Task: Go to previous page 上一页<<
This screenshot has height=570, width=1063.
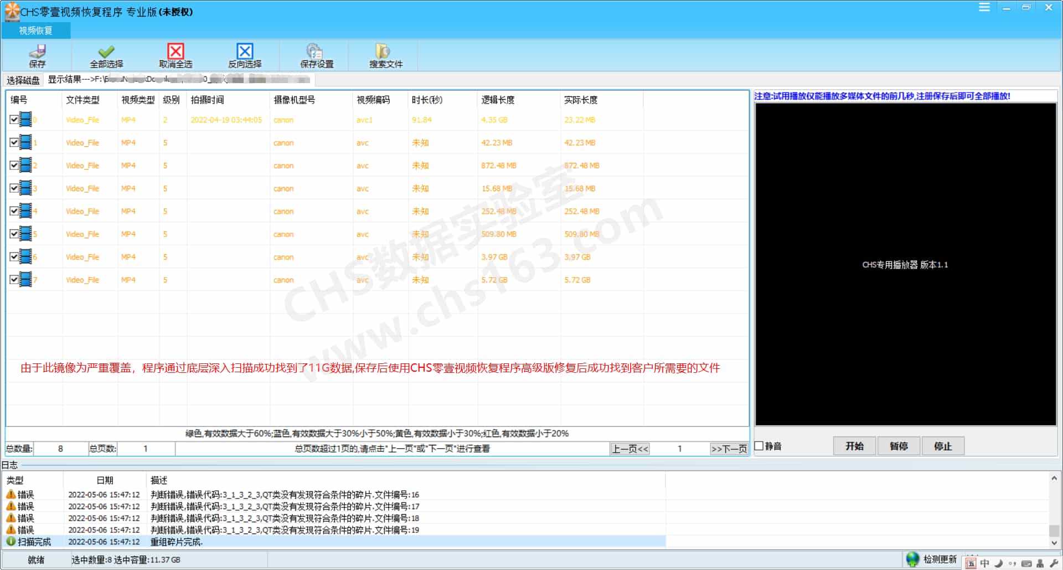Action: tap(630, 449)
